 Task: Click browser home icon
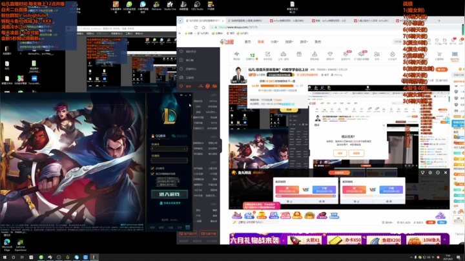pyautogui.click(x=203, y=27)
